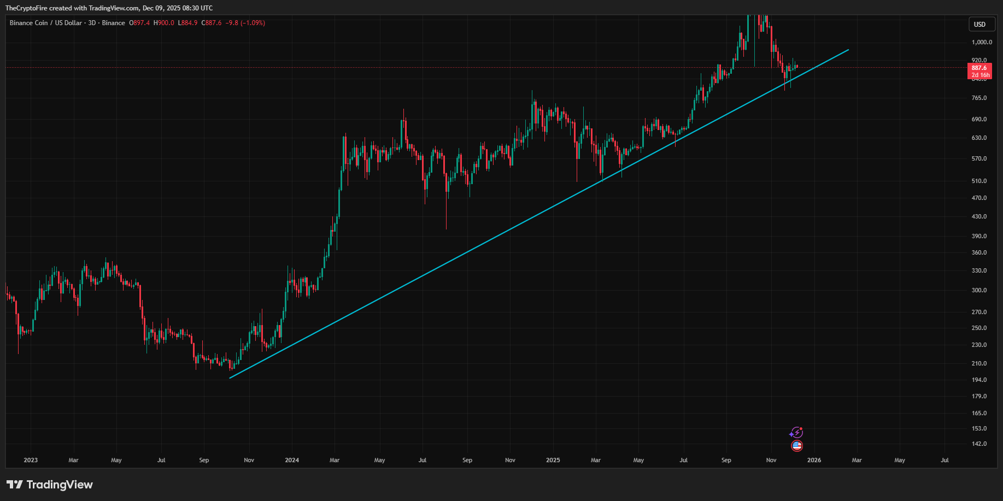
Task: Click the TradingView logo at the bottom
Action: [50, 485]
